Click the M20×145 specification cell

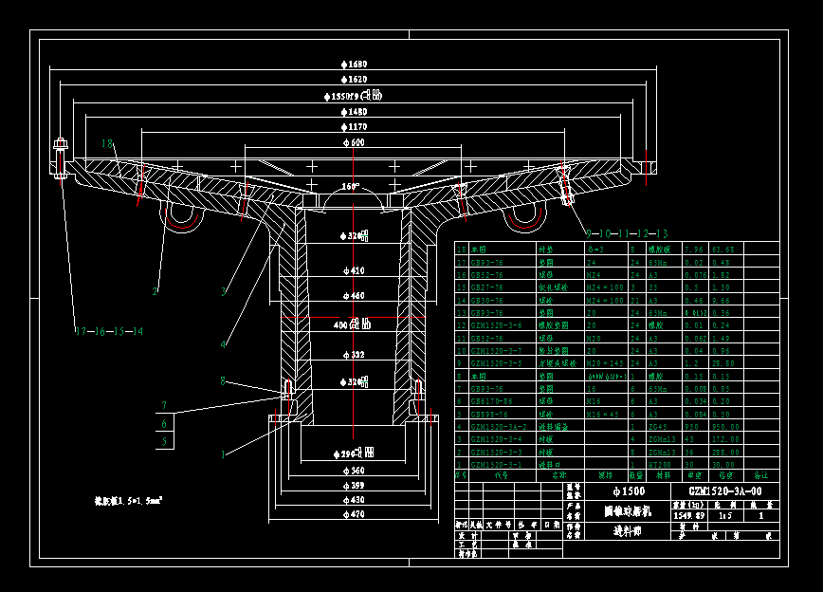tap(605, 363)
